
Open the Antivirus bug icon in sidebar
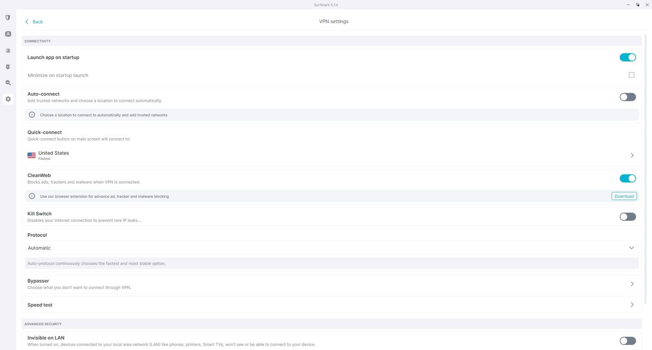[8, 67]
